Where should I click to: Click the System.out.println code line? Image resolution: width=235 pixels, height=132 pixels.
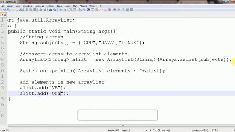(92, 71)
